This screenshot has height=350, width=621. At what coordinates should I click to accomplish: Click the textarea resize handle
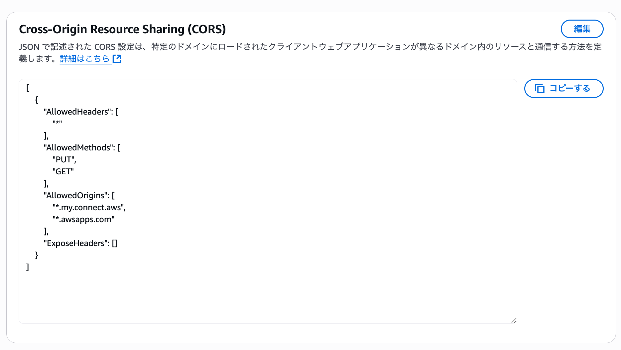tap(514, 320)
